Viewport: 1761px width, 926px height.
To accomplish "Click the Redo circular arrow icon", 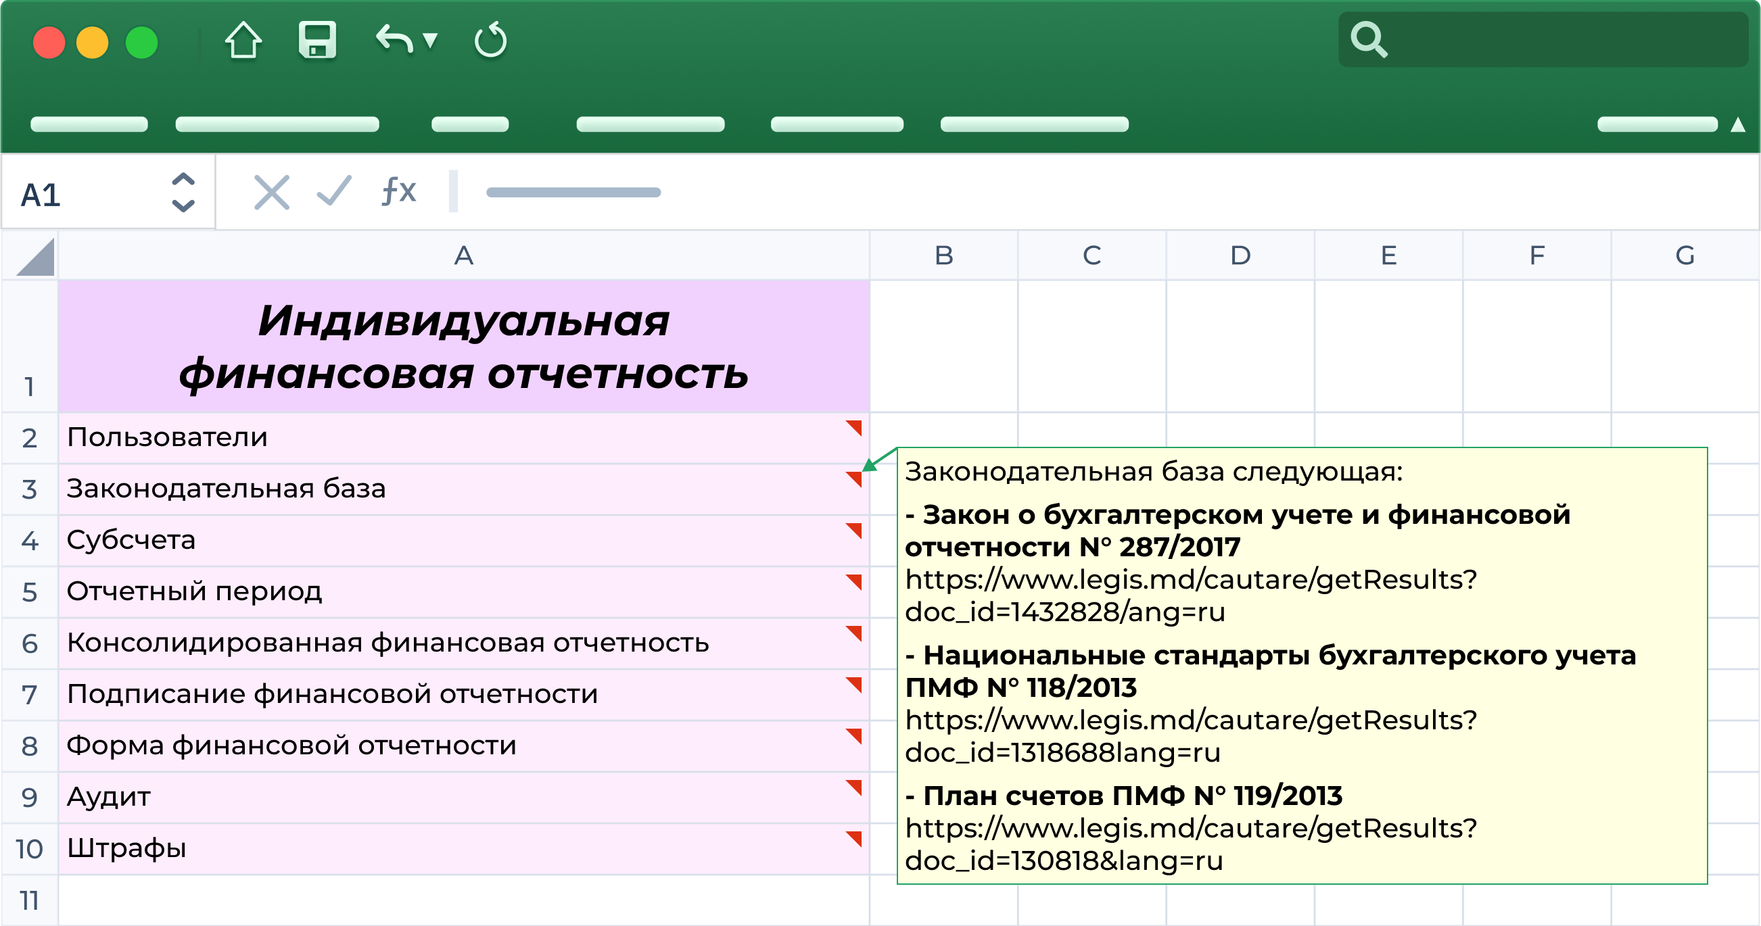I will click(490, 41).
